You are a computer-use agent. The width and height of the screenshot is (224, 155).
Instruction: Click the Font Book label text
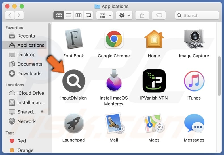(73, 56)
